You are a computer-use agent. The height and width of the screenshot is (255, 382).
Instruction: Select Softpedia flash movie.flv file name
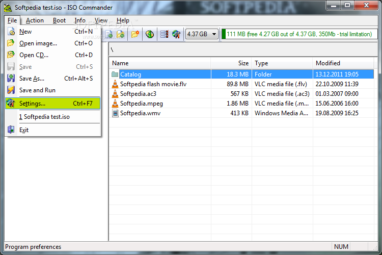[153, 84]
